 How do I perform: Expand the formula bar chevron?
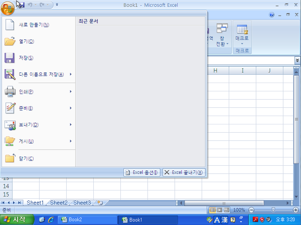[298, 61]
